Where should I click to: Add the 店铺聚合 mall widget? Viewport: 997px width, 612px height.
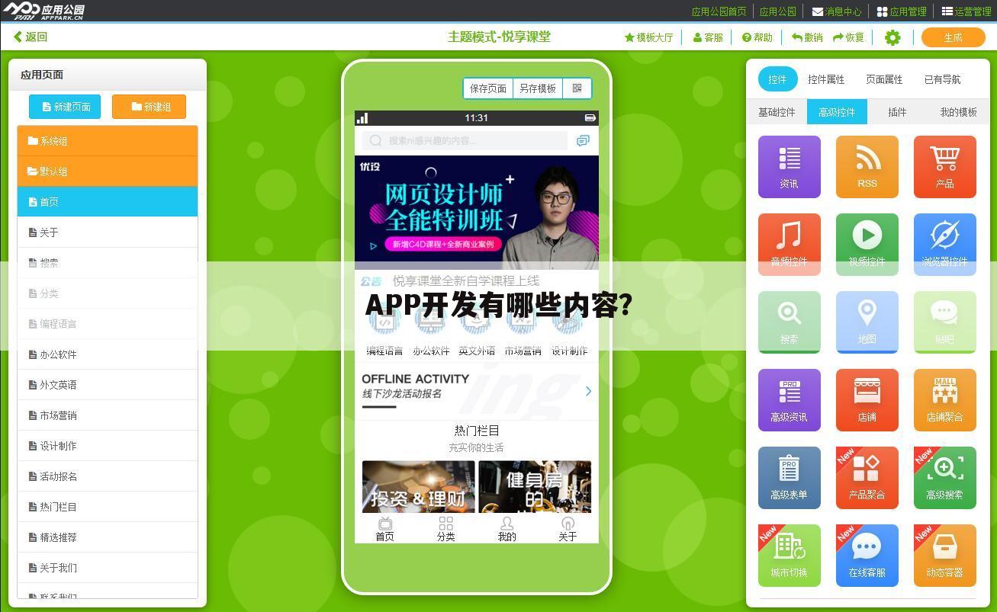coord(945,400)
